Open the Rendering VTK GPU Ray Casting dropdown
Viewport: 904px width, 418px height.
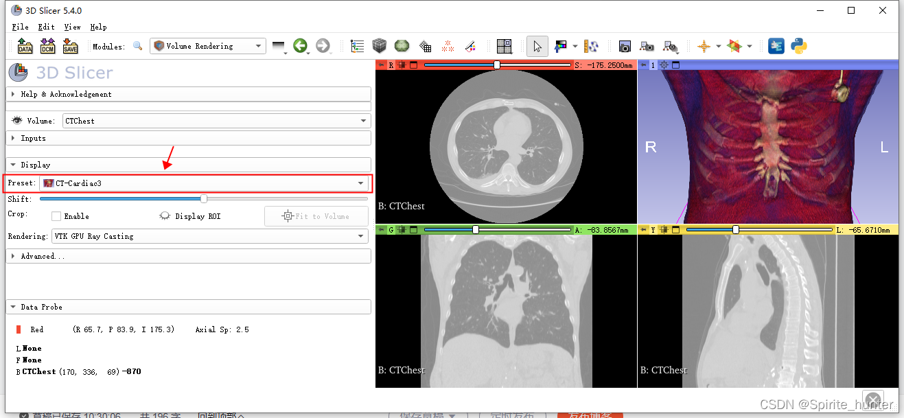click(x=210, y=236)
